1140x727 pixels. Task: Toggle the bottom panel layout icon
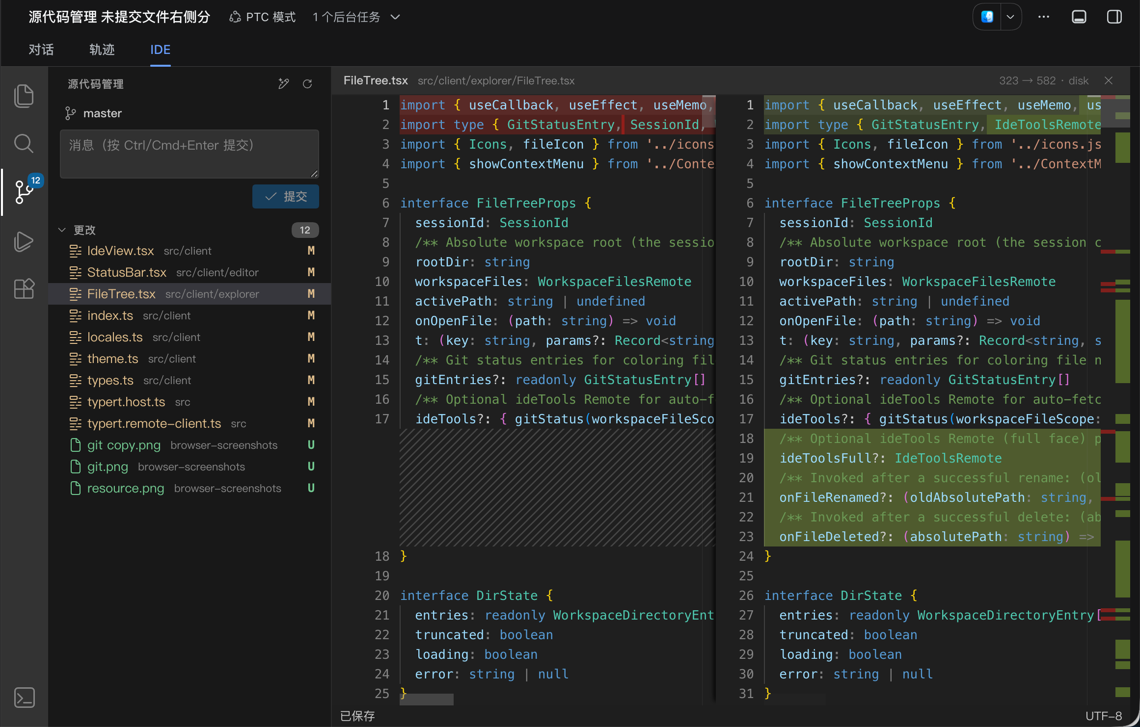[1079, 17]
